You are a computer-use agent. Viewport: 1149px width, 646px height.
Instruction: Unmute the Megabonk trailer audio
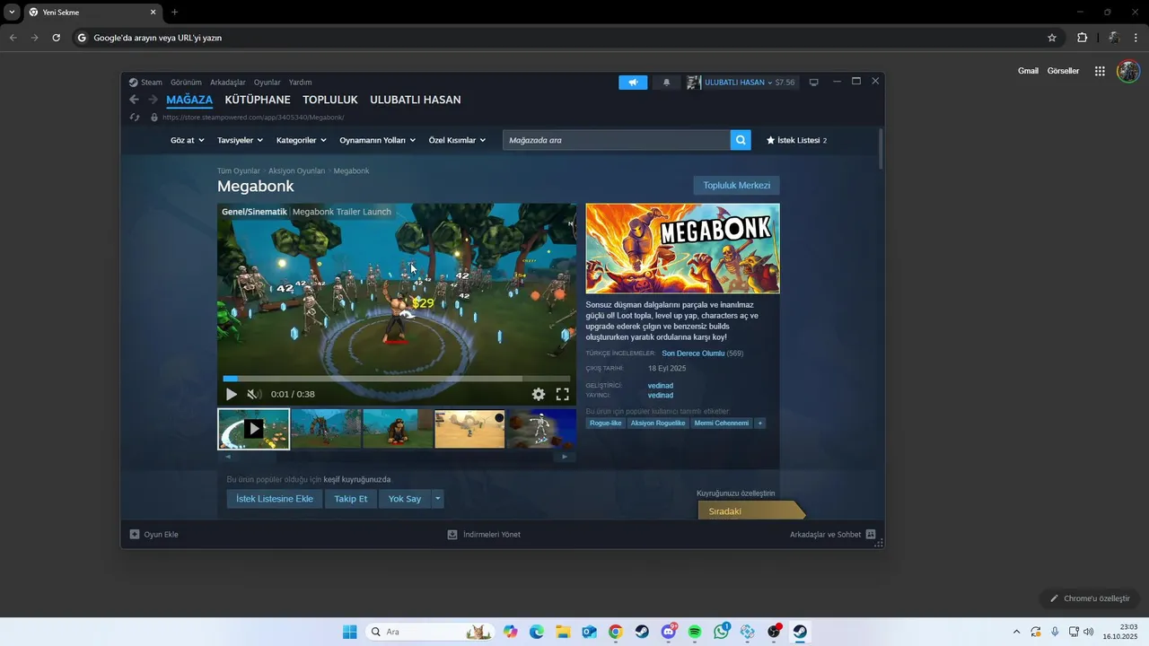254,394
